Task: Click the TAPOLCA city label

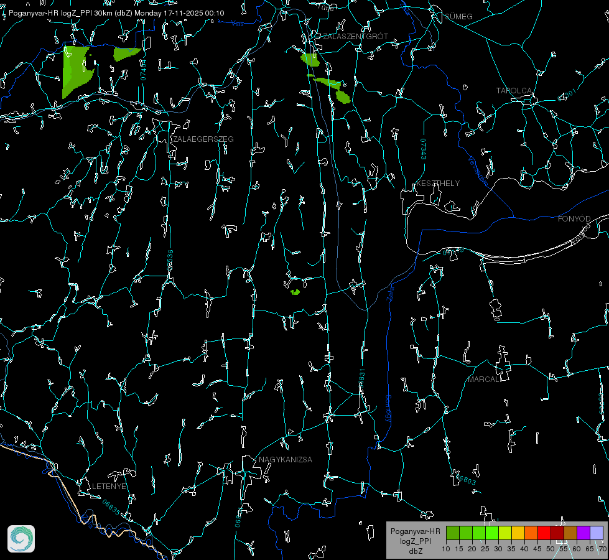Action: pyautogui.click(x=514, y=91)
